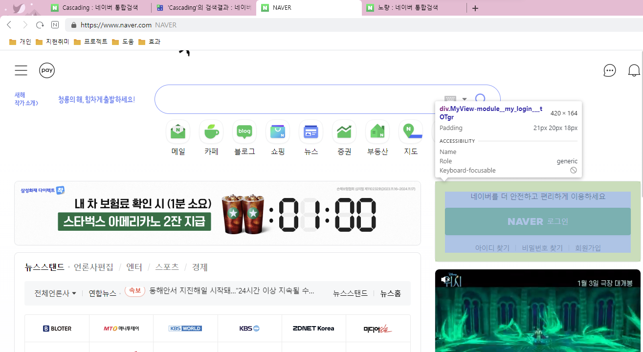Click the right-side 뉴스스탠드 link

pos(350,293)
